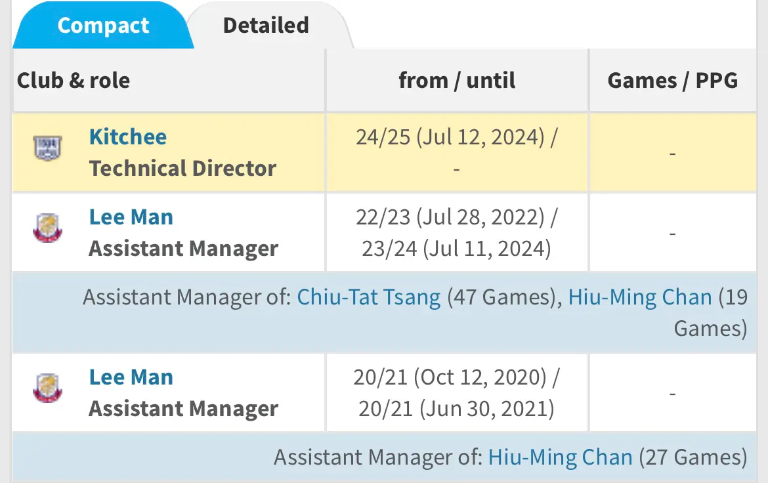Click the Kitchee club crest icon
Screen dimensions: 768x483
coord(47,148)
